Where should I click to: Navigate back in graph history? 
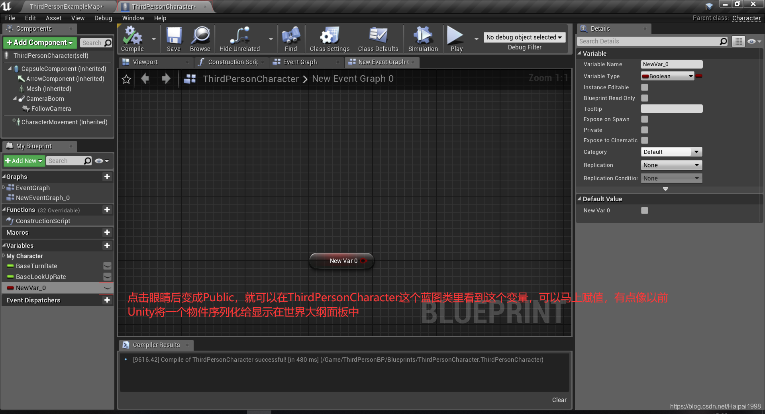click(145, 78)
